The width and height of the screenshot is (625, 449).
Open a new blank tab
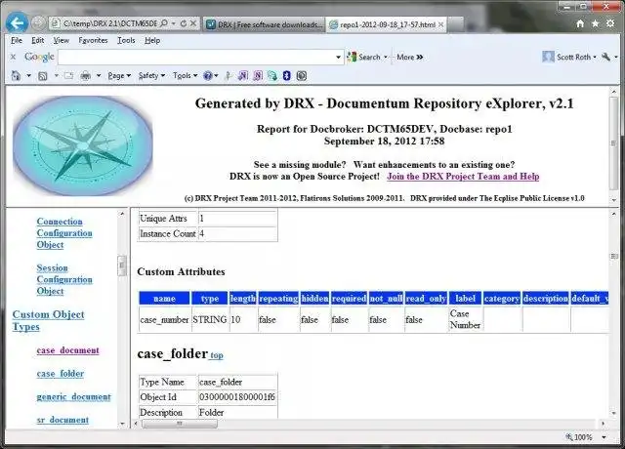point(456,24)
